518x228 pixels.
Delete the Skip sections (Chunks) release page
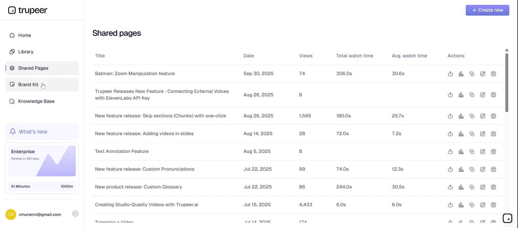point(493,116)
